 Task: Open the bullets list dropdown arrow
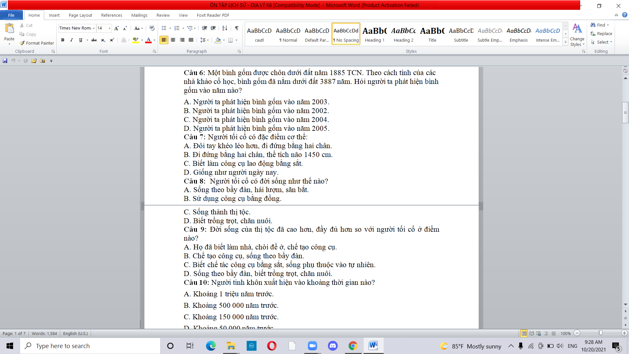coord(170,28)
